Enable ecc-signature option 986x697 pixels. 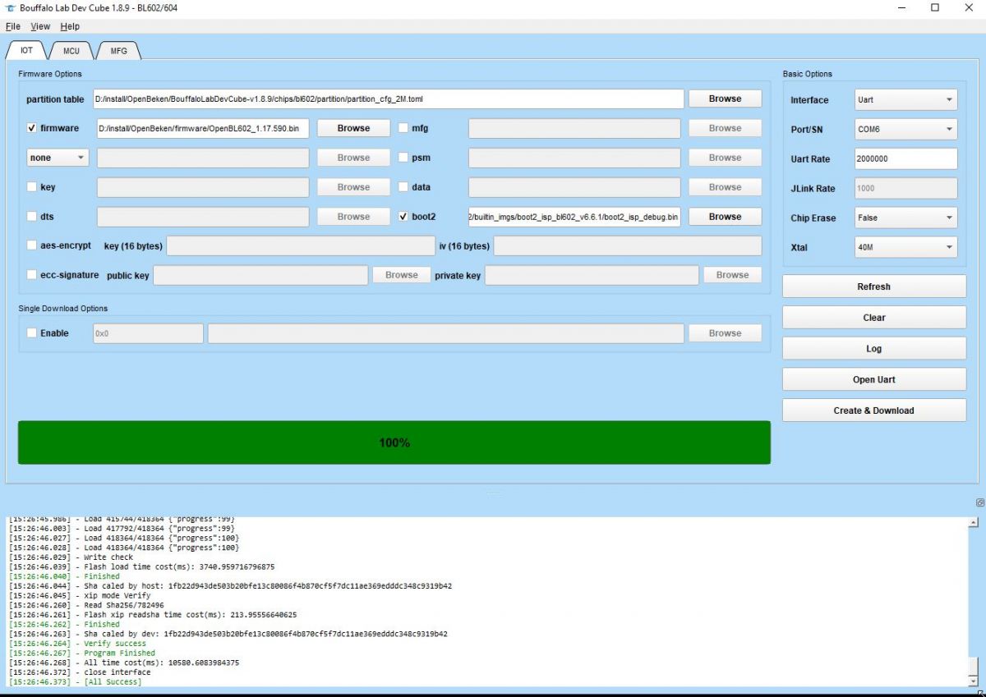[x=32, y=275]
